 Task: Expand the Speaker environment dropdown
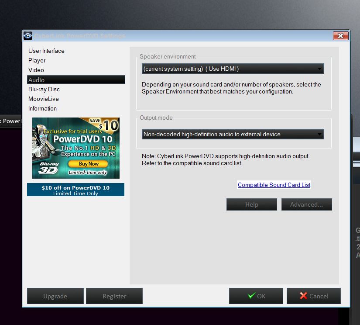(233, 69)
